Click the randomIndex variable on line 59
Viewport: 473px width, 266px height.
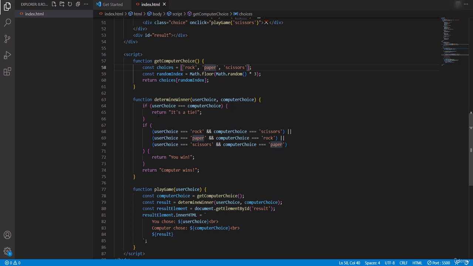tap(170, 74)
